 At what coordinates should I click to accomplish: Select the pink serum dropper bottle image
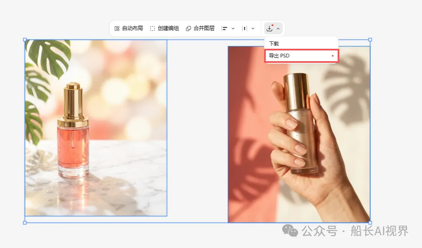point(96,128)
